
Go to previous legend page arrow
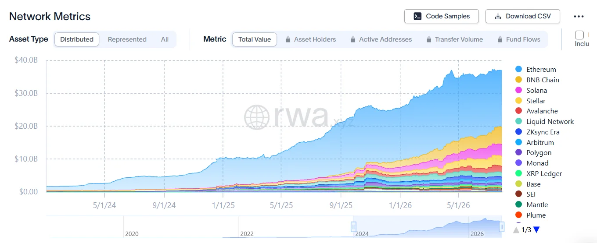point(516,230)
